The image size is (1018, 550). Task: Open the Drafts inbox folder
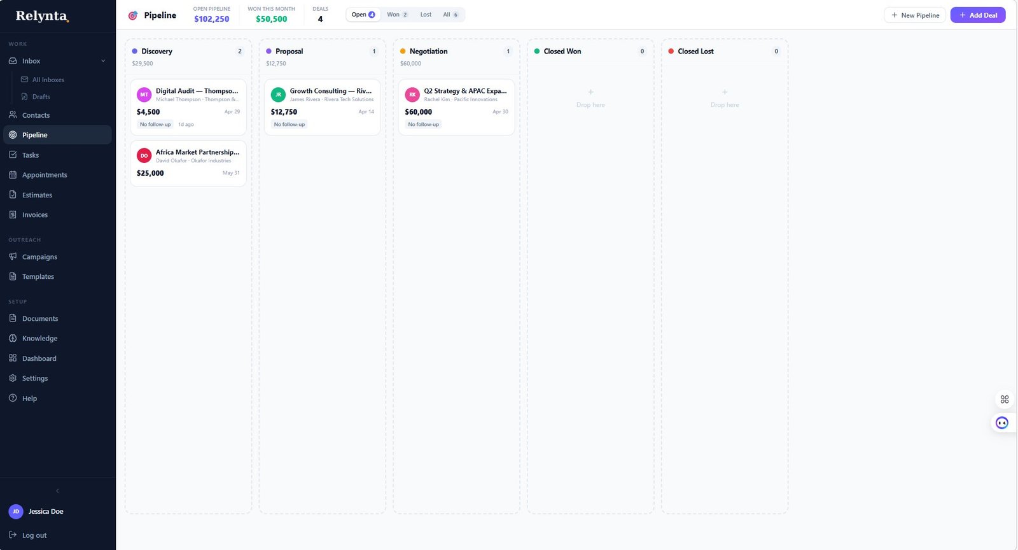[41, 97]
